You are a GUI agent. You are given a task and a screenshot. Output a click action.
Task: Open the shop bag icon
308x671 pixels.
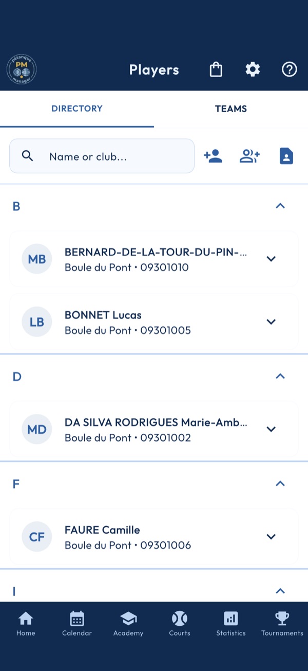pos(216,69)
